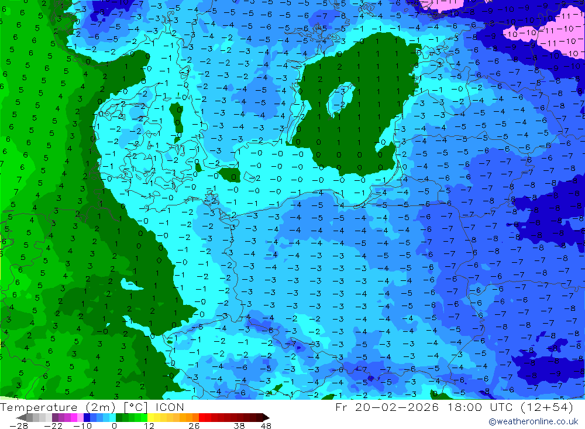Click the 26 legend label
585x429 pixels.
[x=194, y=425]
